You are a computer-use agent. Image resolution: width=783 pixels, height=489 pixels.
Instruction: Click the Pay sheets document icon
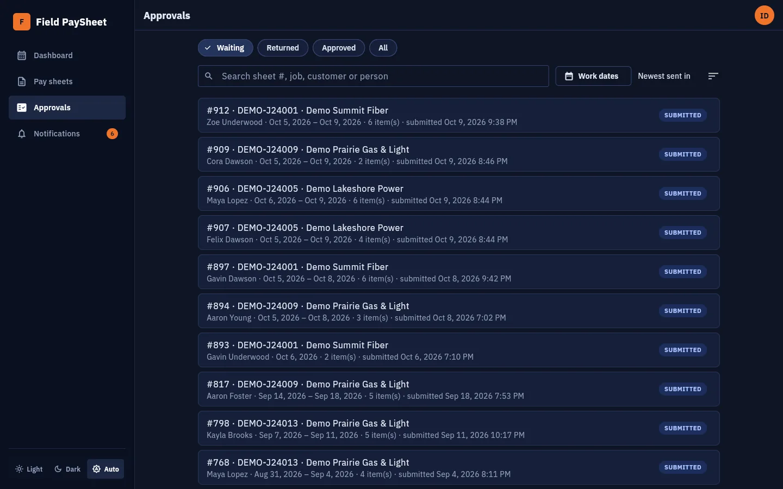point(22,81)
